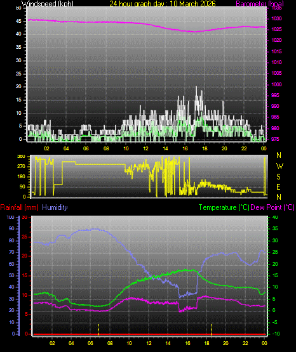Click the W compass direction label
Image resolution: width=296 pixels, height=352 pixels.
click(279, 166)
